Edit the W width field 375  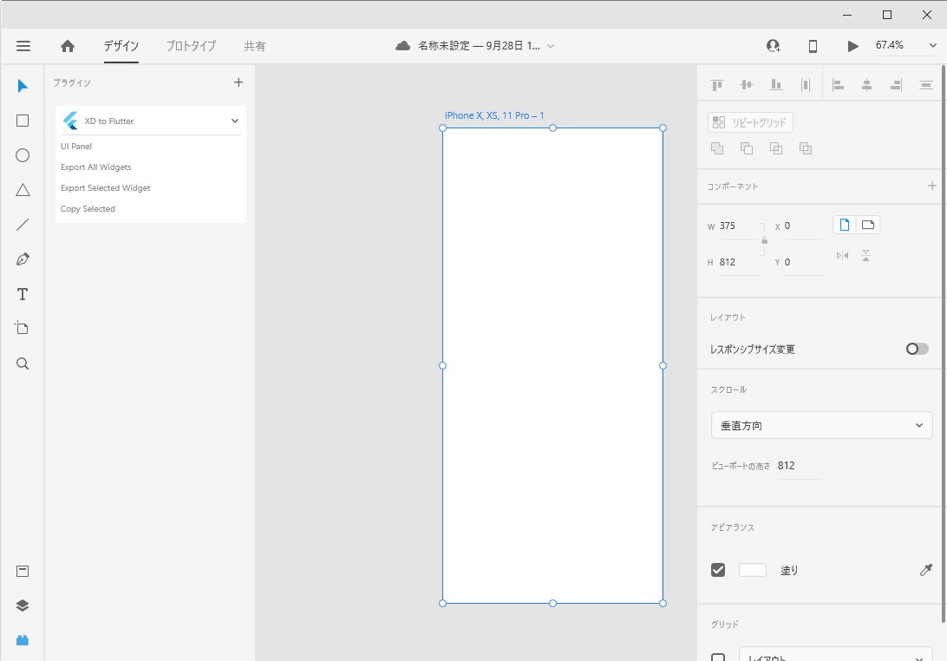(x=737, y=226)
